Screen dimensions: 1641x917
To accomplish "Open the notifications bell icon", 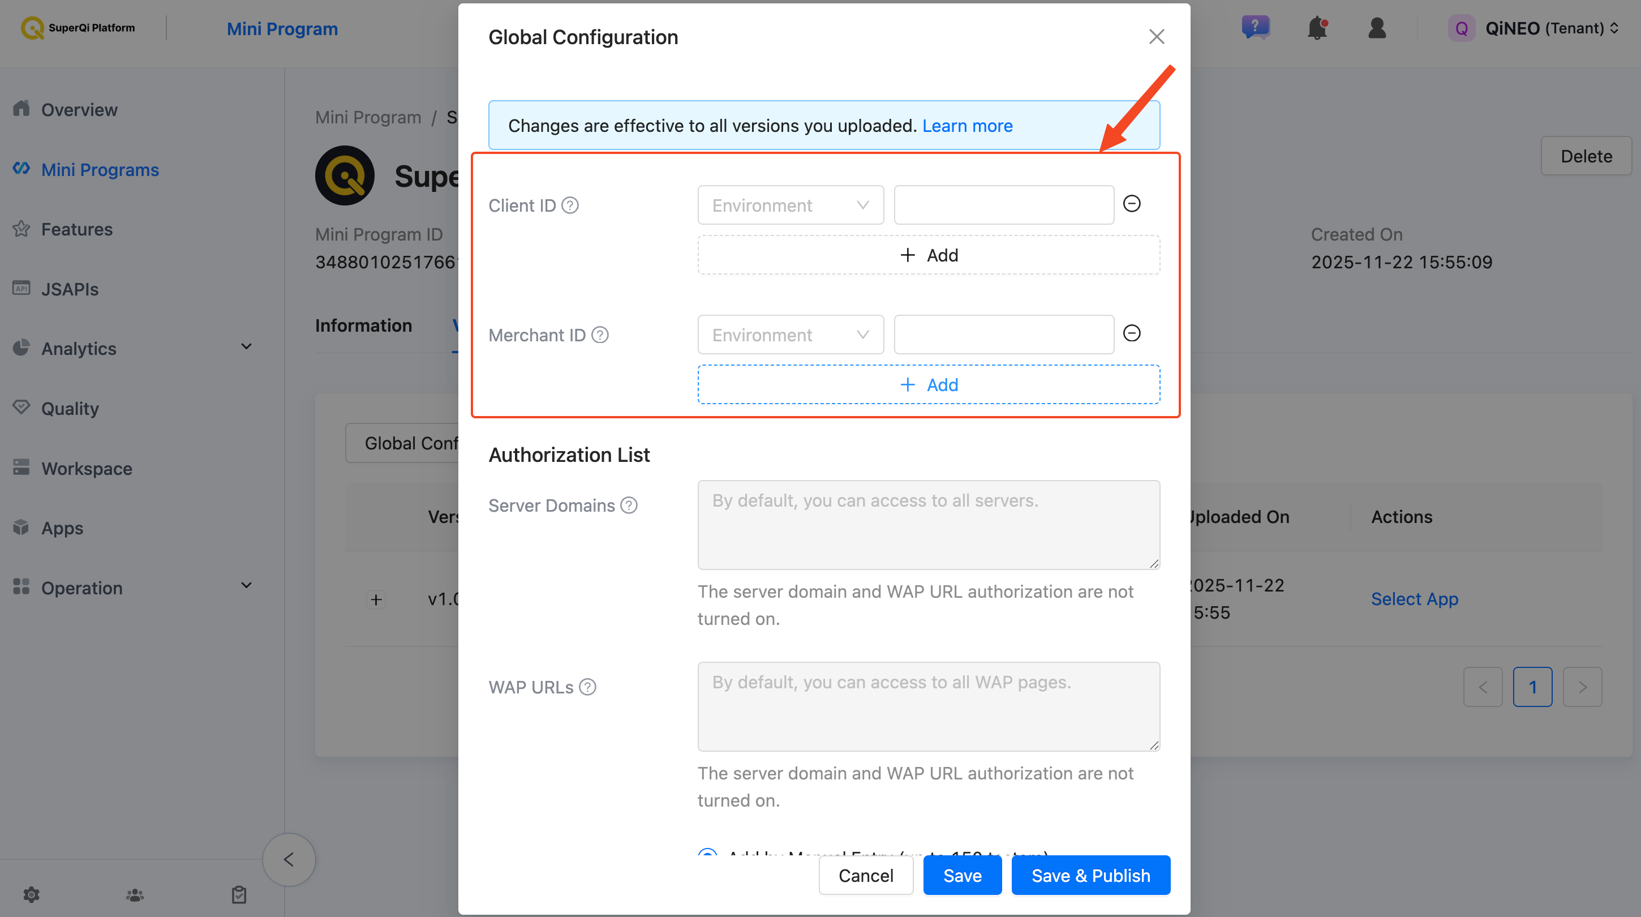I will pyautogui.click(x=1317, y=28).
